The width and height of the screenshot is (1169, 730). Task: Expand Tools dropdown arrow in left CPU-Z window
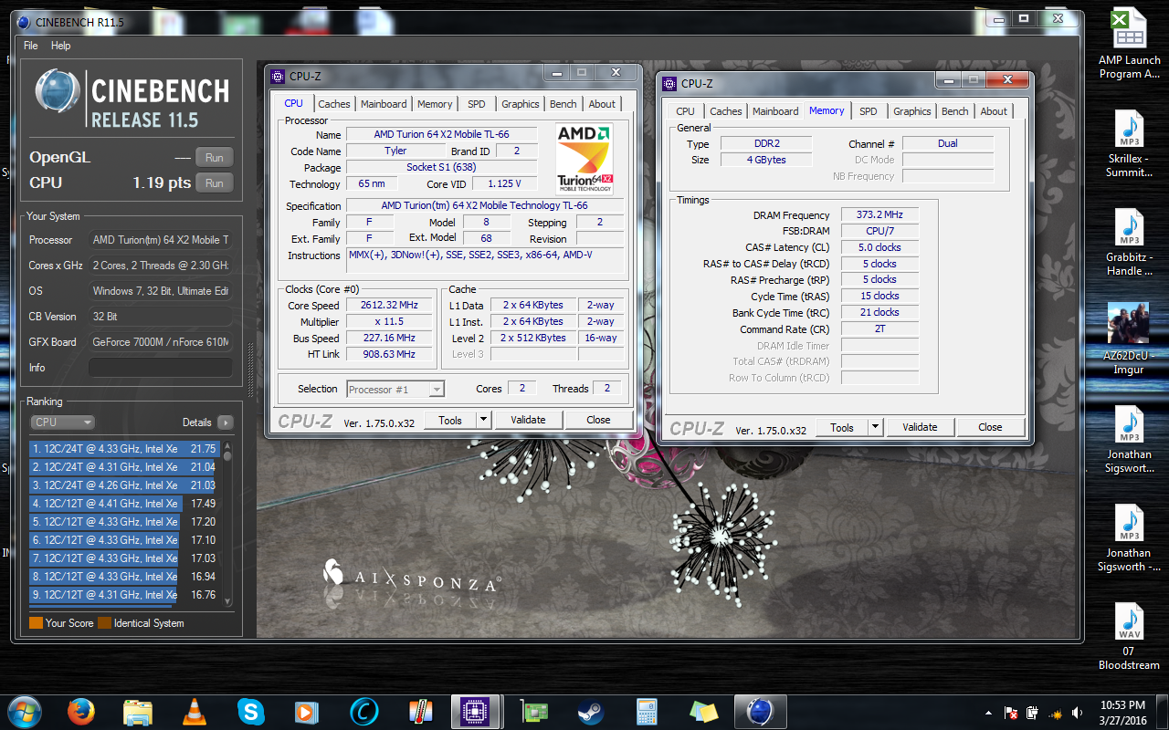tap(484, 421)
